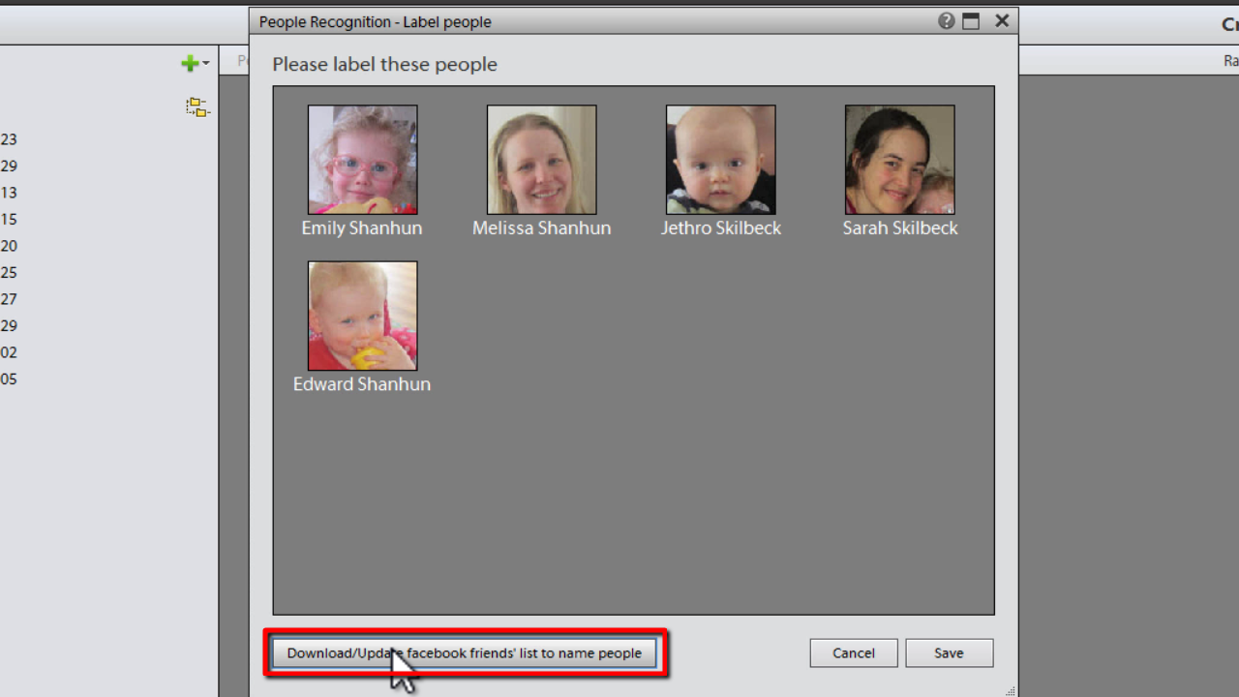Edit the Sarah Skilbeck name label
Image resolution: width=1239 pixels, height=697 pixels.
900,228
